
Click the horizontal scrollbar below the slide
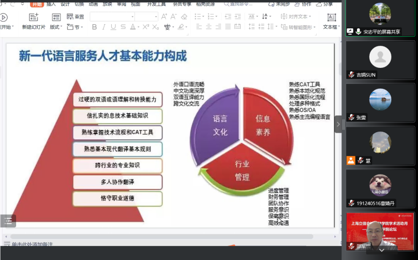(161, 236)
